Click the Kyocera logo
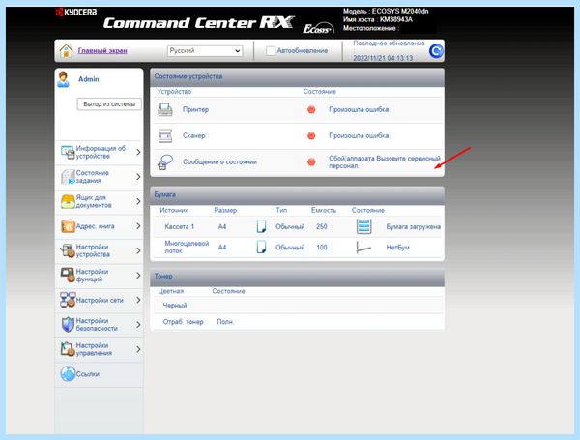 point(76,13)
